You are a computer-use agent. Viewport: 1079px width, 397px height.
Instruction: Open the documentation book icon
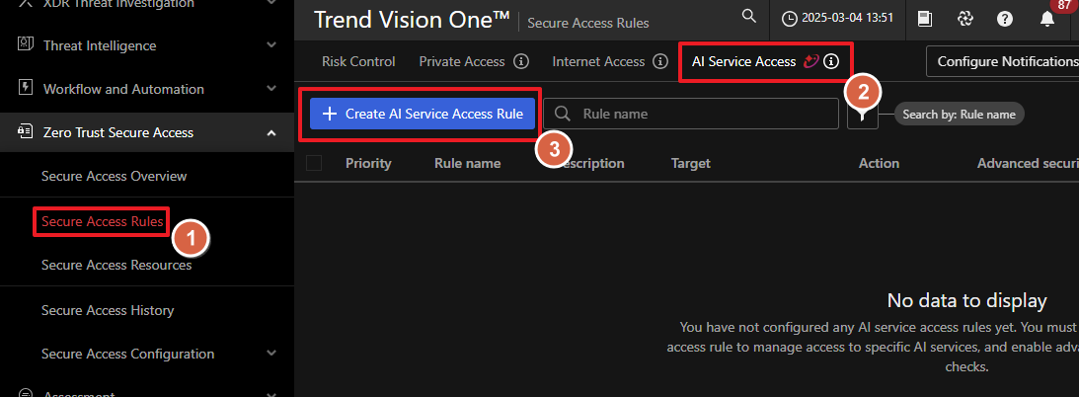(x=925, y=19)
